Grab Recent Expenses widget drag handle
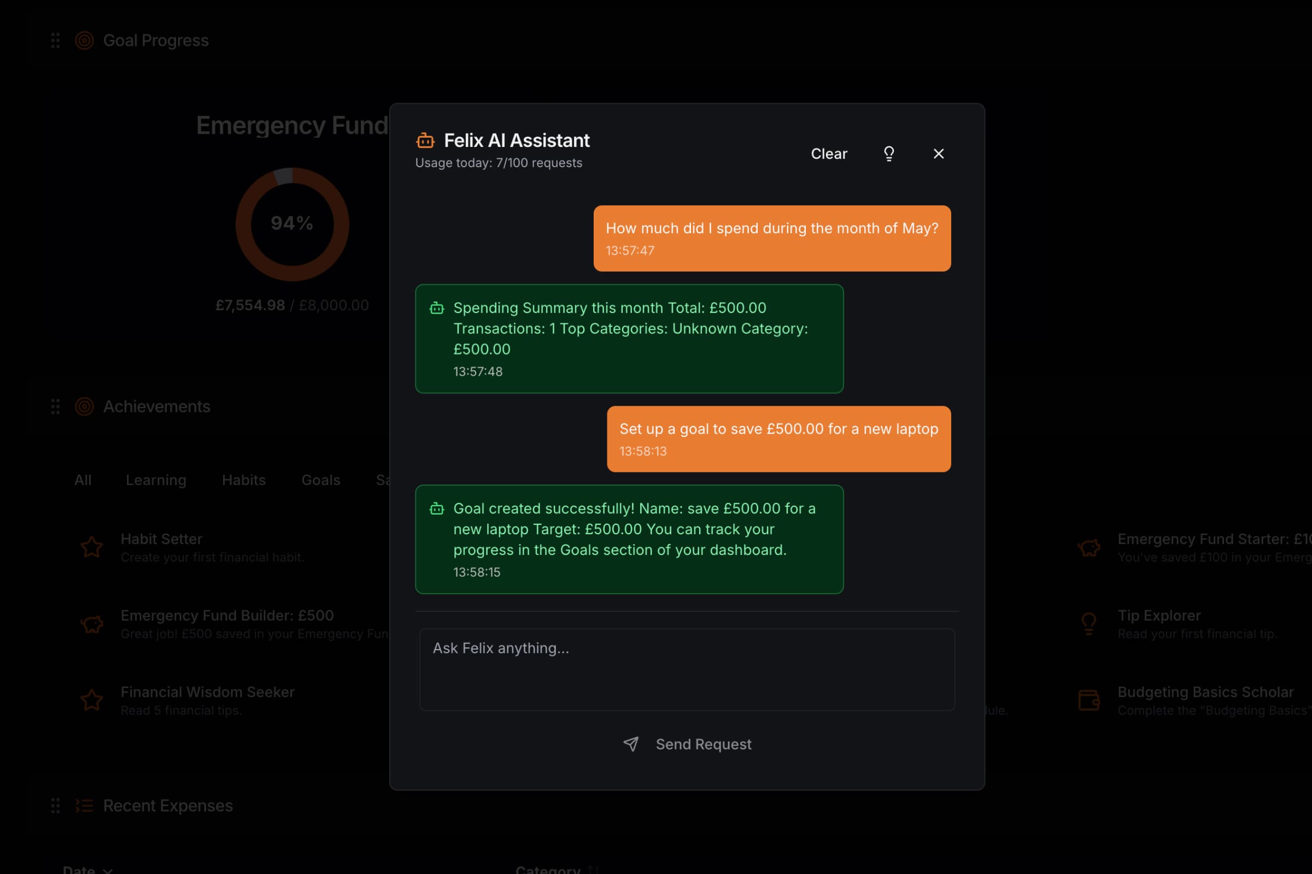The width and height of the screenshot is (1312, 874). click(x=55, y=806)
